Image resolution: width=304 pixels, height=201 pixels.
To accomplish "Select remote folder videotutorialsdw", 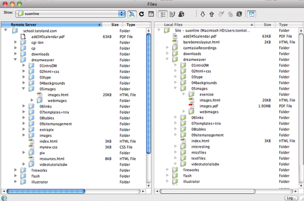I will point(53,165).
